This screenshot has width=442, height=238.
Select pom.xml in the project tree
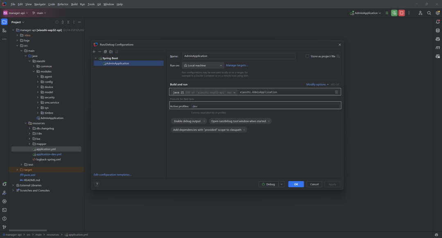click(x=29, y=175)
